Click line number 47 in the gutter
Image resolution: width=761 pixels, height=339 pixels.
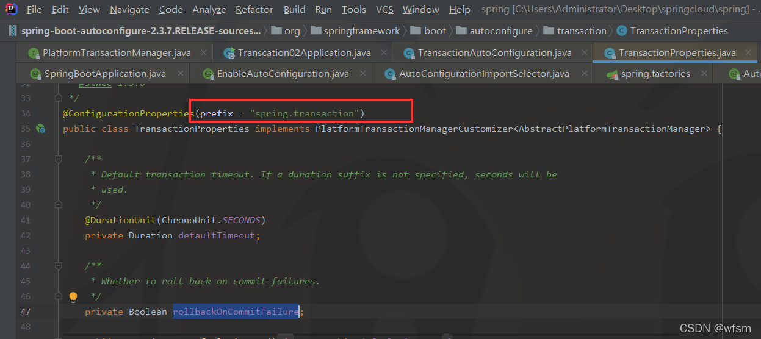(25, 312)
